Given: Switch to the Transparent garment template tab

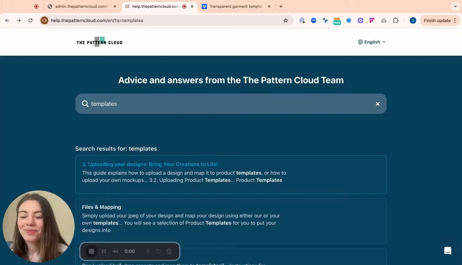Looking at the screenshot, I should [x=236, y=6].
